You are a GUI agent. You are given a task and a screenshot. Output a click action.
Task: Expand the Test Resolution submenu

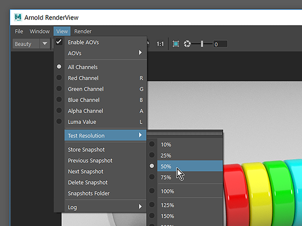106,136
